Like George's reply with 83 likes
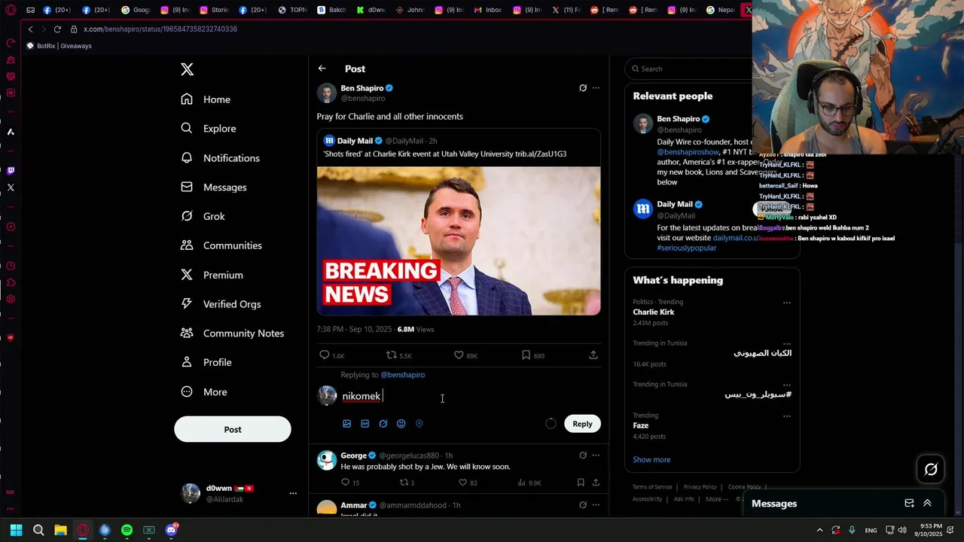Screen dimensions: 964x542 click(x=468, y=483)
